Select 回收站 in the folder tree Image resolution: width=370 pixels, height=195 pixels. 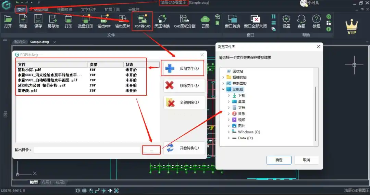[x=238, y=71]
